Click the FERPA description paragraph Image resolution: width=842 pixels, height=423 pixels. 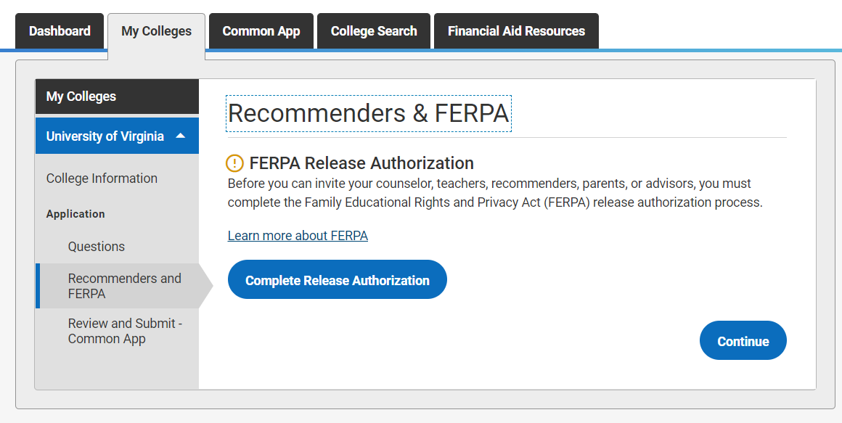point(495,193)
